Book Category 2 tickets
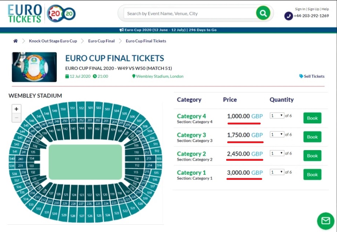 tap(312, 156)
